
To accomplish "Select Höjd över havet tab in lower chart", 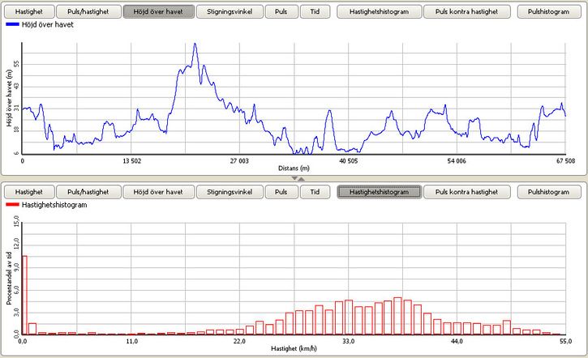I will tap(159, 192).
